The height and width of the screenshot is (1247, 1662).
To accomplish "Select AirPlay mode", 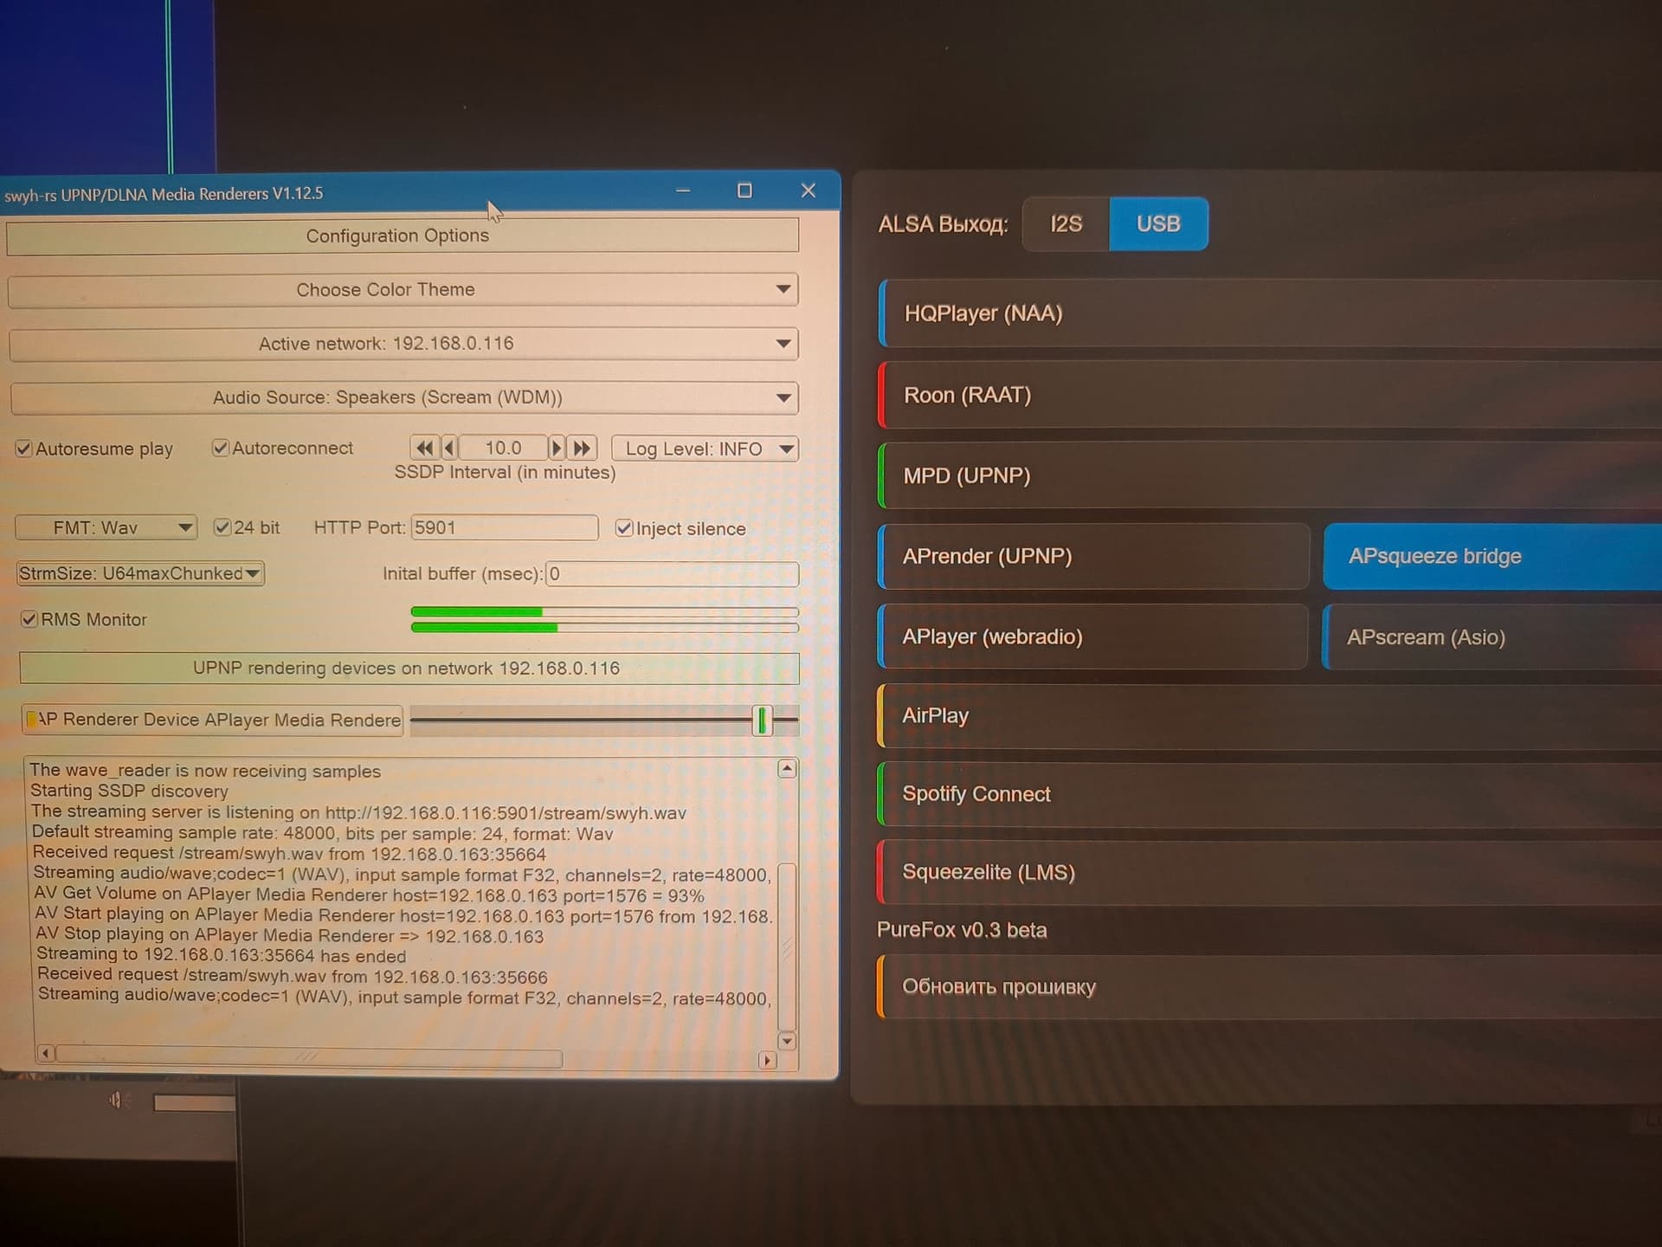I will 1270,716.
